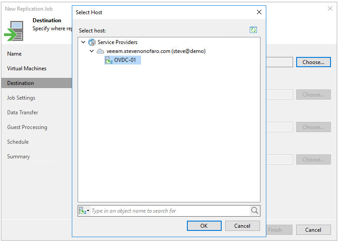Cancel the New Replication Job wizard
Image resolution: width=339 pixels, height=242 pixels.
point(313,230)
